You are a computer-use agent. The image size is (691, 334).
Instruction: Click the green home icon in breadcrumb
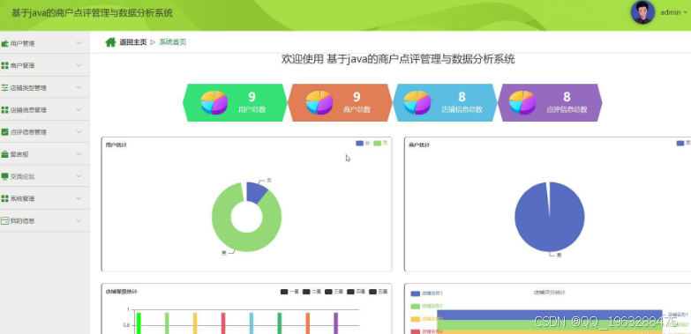click(x=110, y=41)
